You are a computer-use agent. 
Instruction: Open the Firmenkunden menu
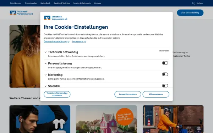pos(31,3)
